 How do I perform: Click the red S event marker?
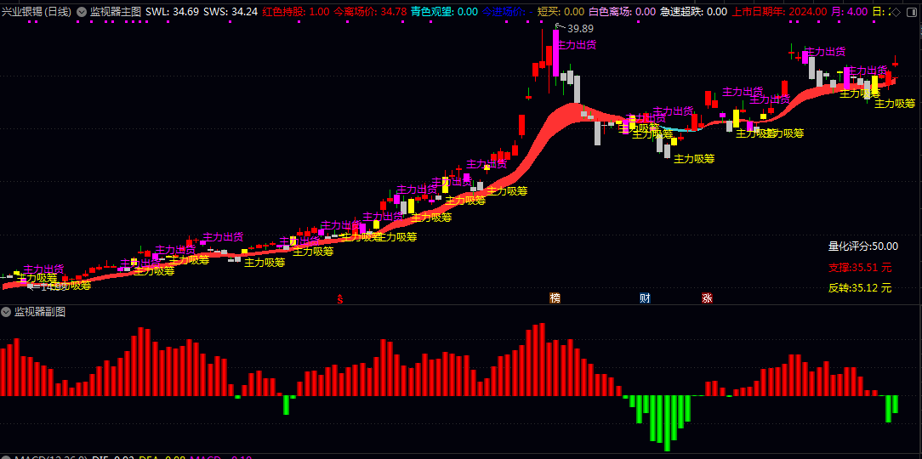340,298
